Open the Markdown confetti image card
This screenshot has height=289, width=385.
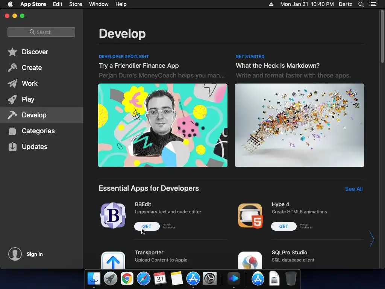300,125
